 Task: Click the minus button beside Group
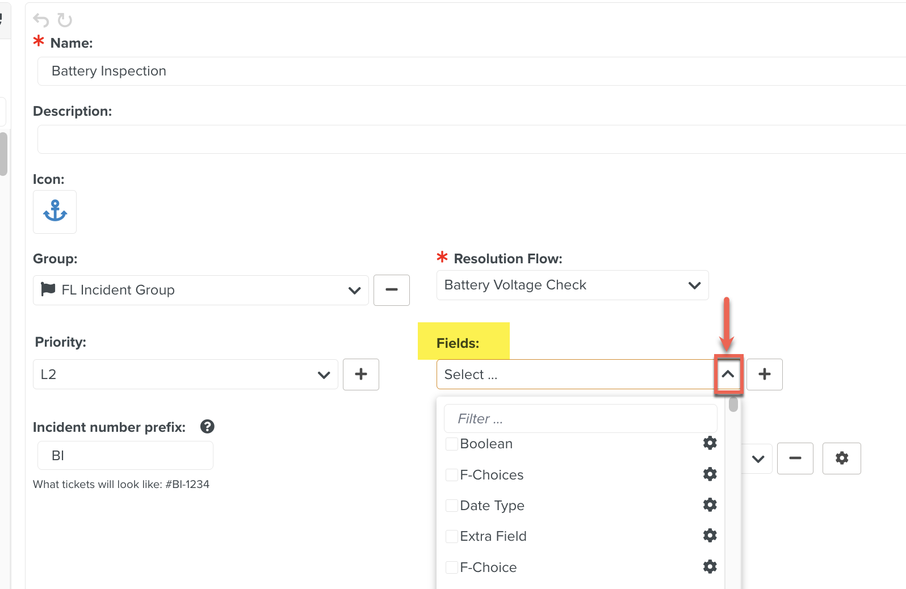(391, 290)
